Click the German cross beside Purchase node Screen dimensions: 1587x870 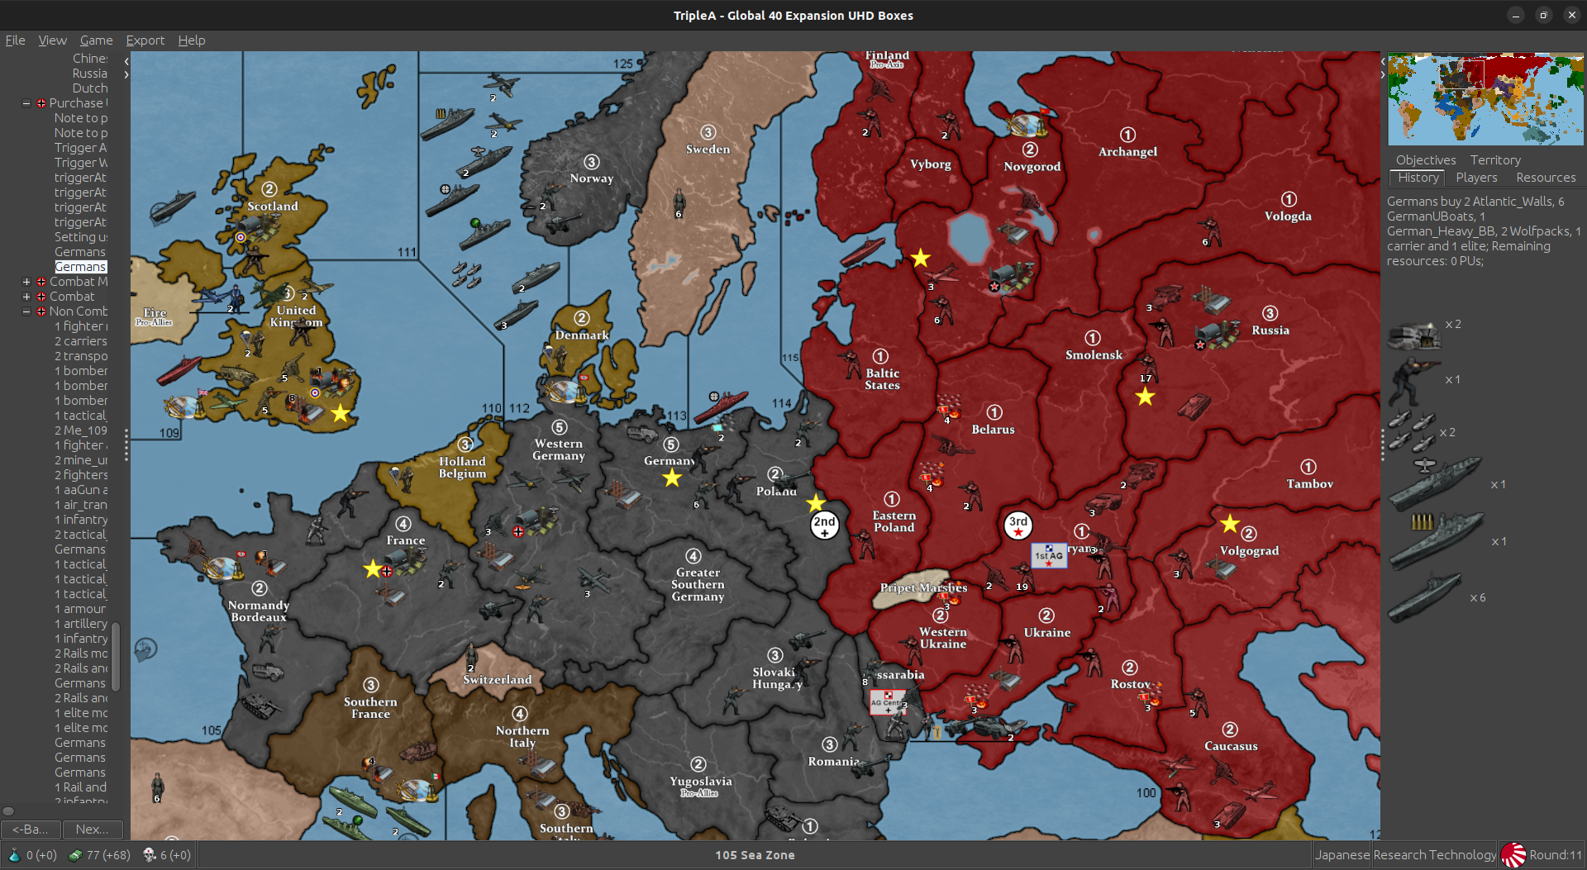coord(41,103)
